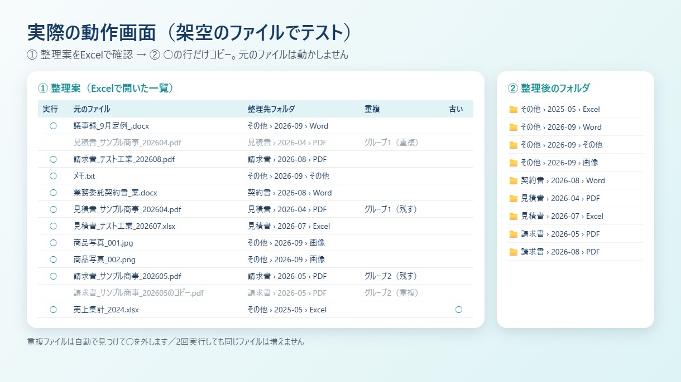This screenshot has height=382, width=681.
Task: Click the folder icon for その他 › 2026-09 › その他
Action: pyautogui.click(x=513, y=145)
